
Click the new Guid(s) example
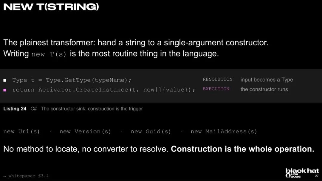pyautogui.click(x=151, y=132)
